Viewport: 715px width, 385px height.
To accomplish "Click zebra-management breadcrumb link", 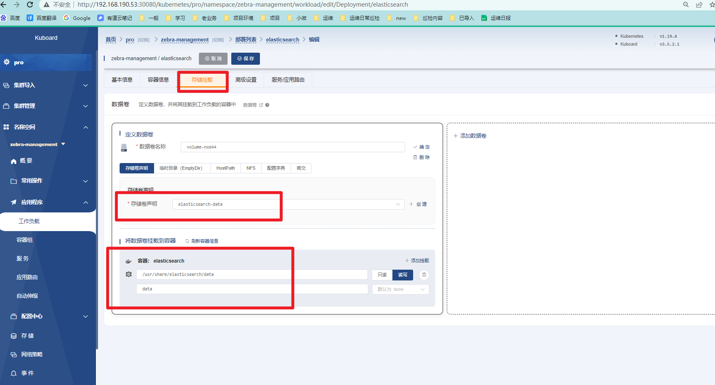I will [x=185, y=39].
